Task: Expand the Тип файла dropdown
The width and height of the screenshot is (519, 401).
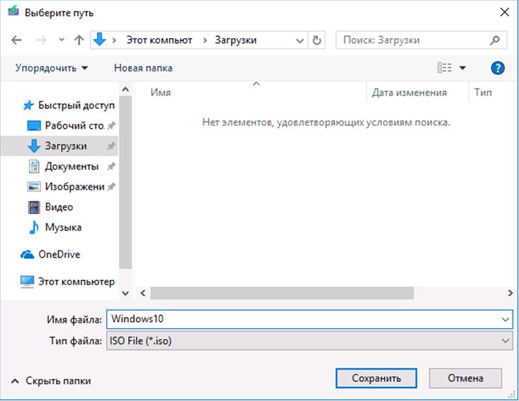Action: point(505,341)
